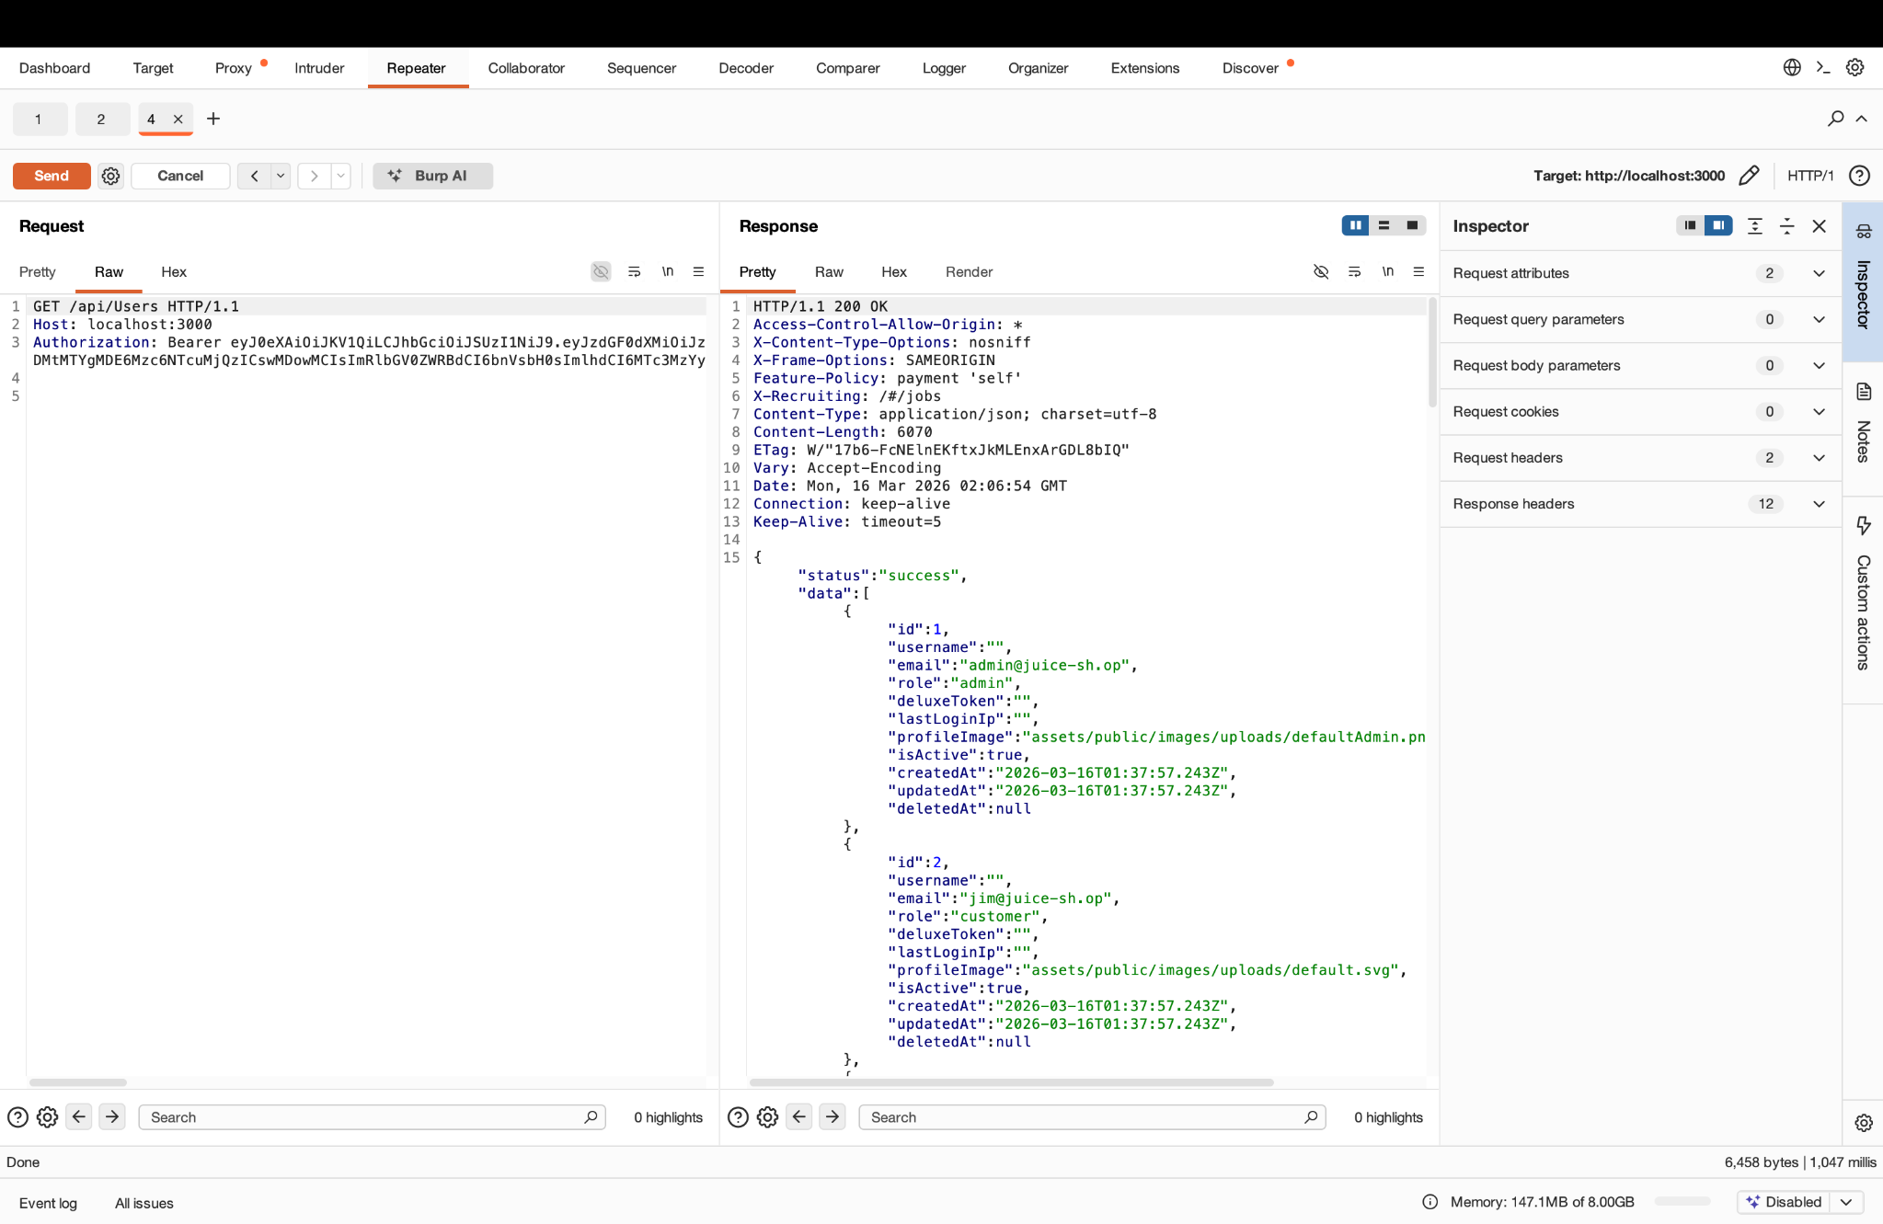
Task: Switch Request view to Pretty
Action: click(x=38, y=272)
